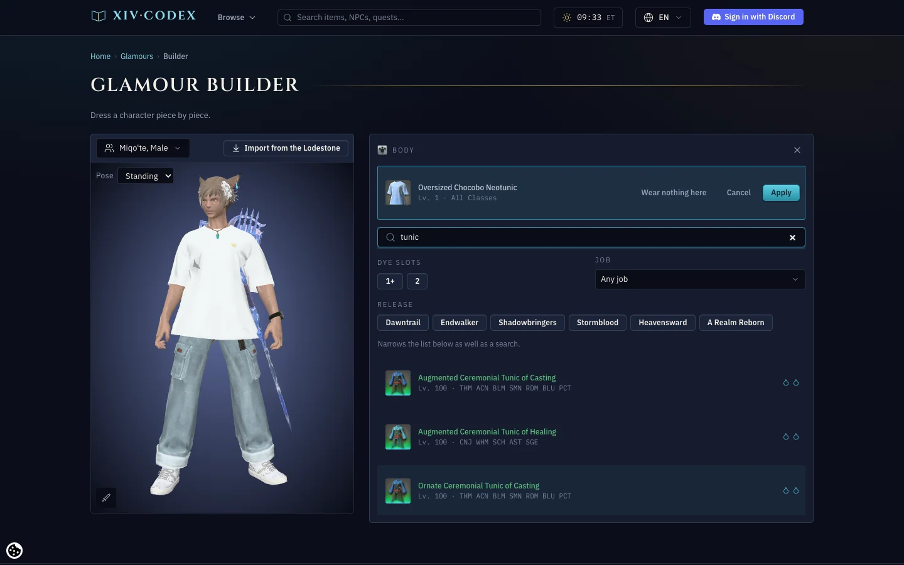Click the search items, NPCs, quests field
Viewport: 904px width, 565px height.
point(409,18)
